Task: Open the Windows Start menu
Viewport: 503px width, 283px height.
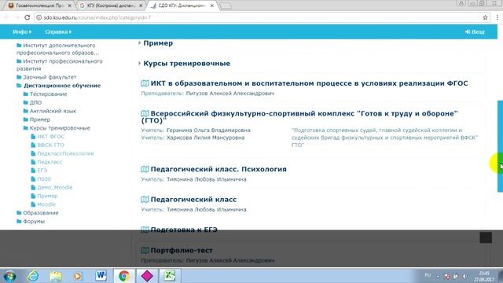Action: [9, 276]
